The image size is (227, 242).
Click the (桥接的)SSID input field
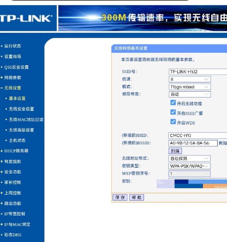tap(198, 136)
